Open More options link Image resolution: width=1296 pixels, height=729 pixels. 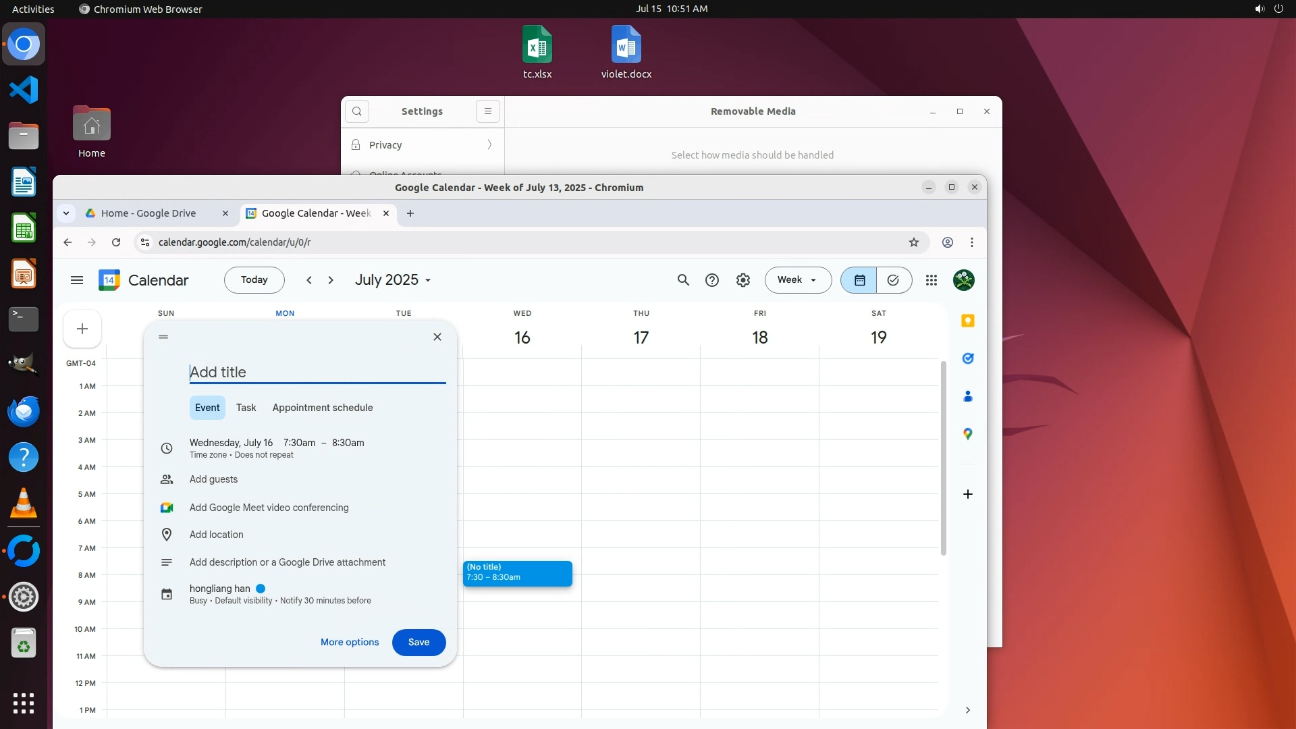point(350,642)
